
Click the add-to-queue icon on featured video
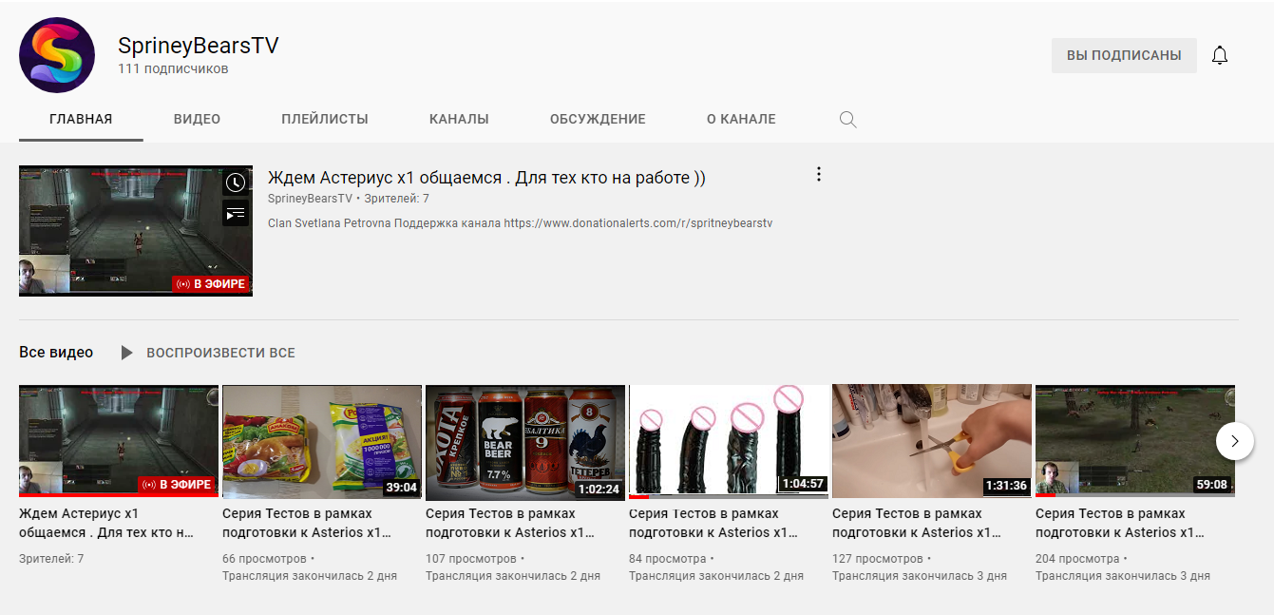pyautogui.click(x=236, y=213)
